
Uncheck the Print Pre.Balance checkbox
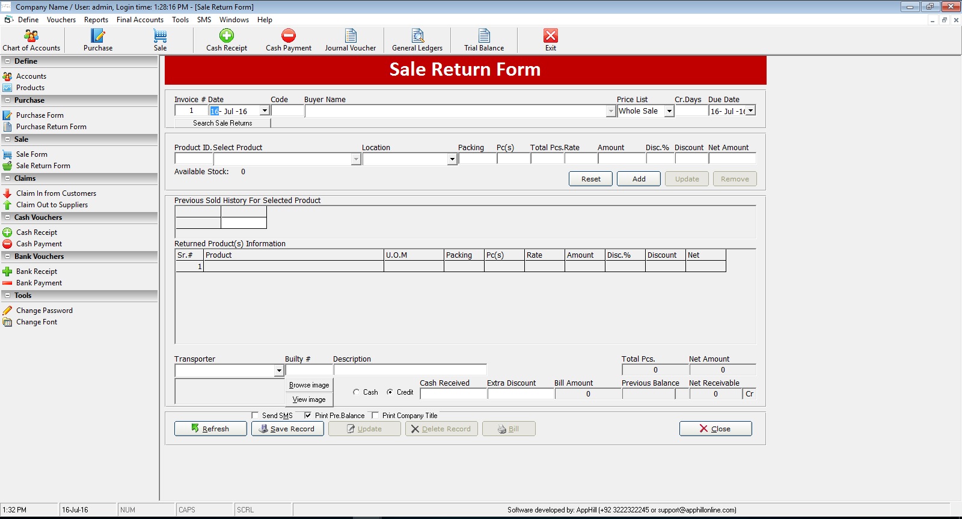pos(308,415)
